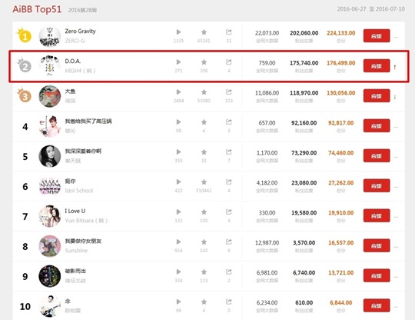
Task: Share the D.O.A. song via share icon
Action: [229, 62]
